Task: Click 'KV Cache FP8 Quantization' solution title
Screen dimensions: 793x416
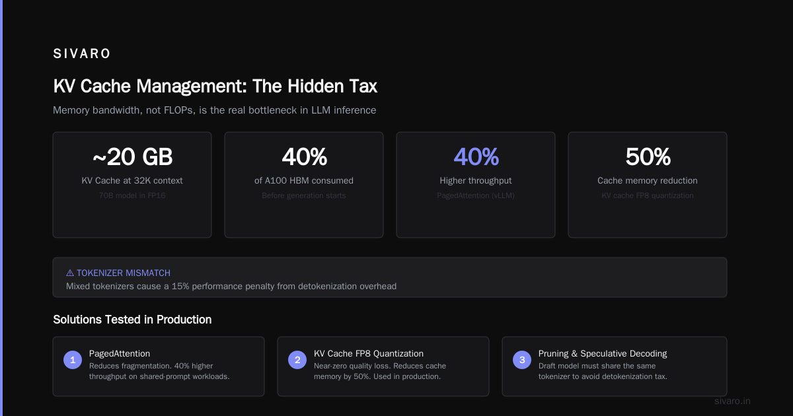Action: [369, 353]
